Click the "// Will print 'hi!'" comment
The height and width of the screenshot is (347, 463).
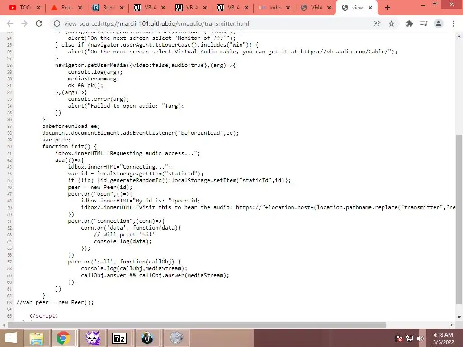tap(124, 234)
